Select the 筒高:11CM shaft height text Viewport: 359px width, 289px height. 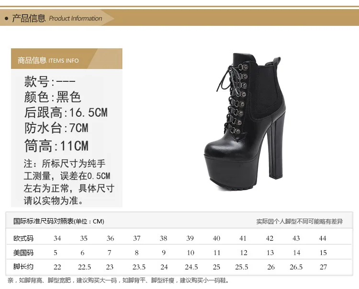pyautogui.click(x=56, y=145)
